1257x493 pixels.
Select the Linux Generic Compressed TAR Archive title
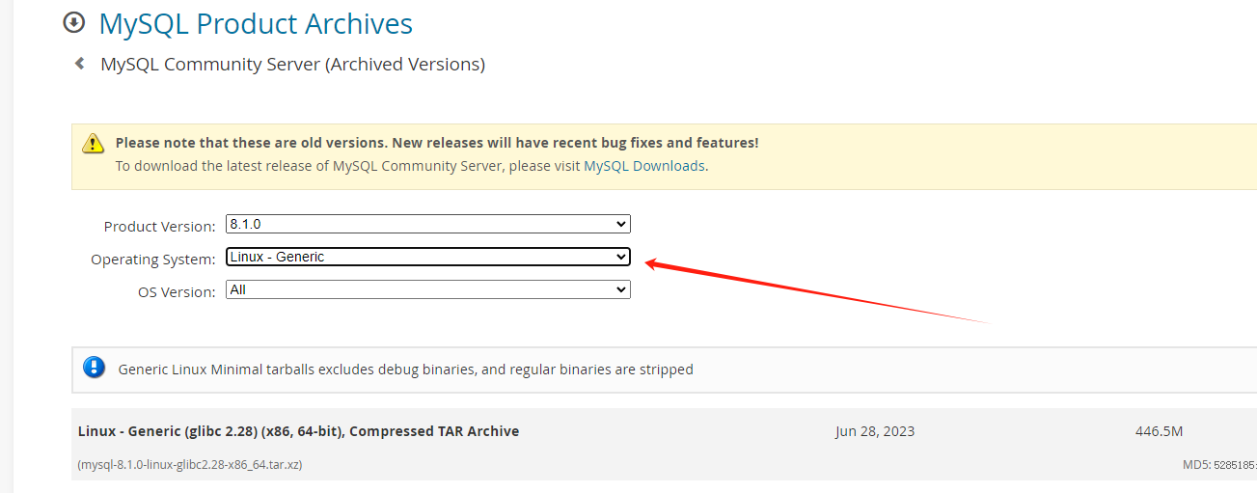point(298,431)
